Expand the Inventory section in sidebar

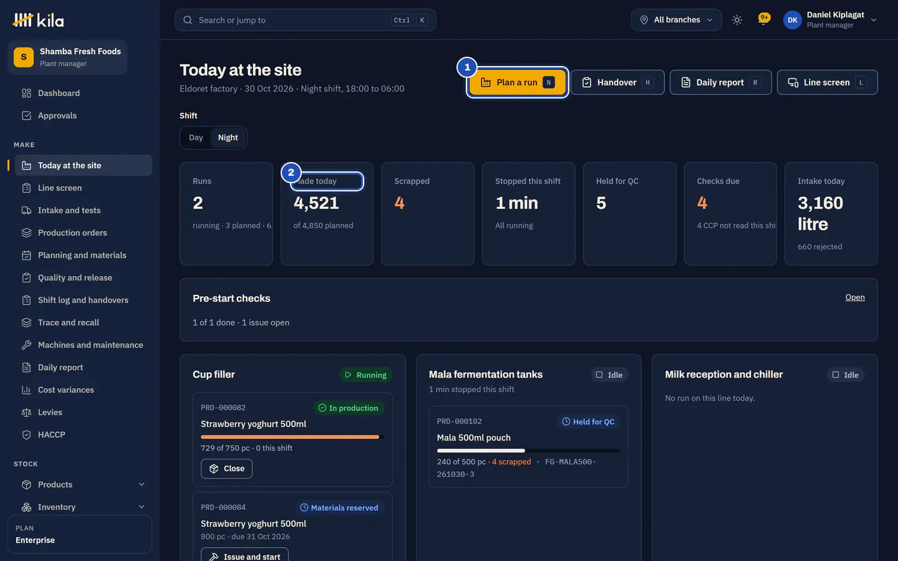[84, 507]
